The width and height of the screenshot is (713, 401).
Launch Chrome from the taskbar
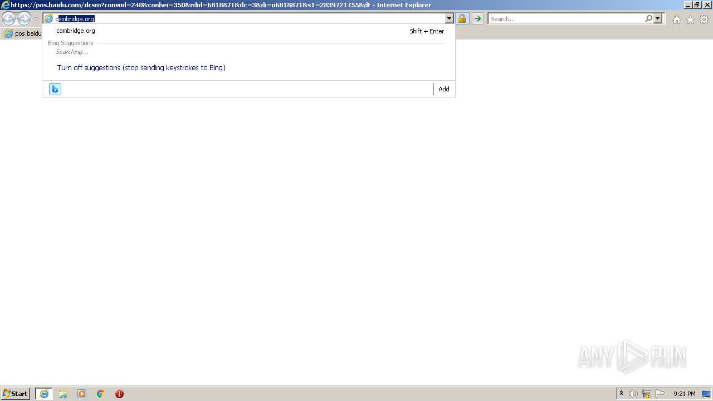click(x=101, y=394)
